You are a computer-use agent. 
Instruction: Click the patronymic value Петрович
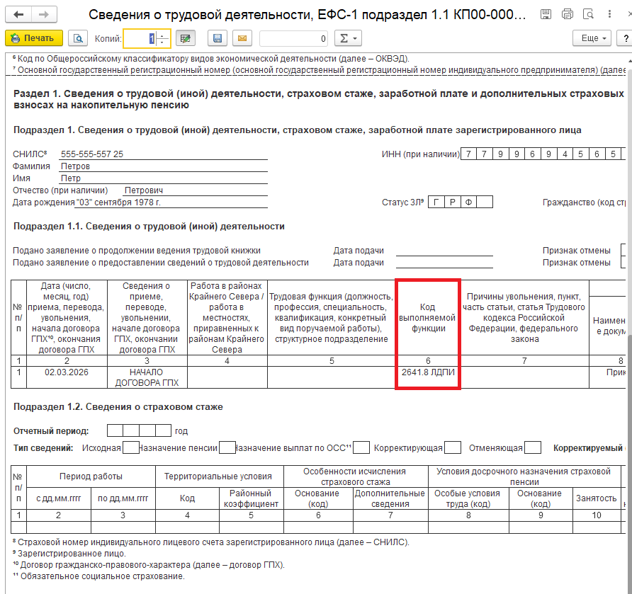coord(144,190)
